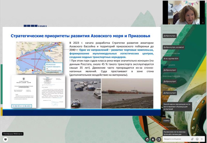The height and width of the screenshot is (143, 207).
Task: Click the dots indicator on the speaker video
Action: pos(203,21)
